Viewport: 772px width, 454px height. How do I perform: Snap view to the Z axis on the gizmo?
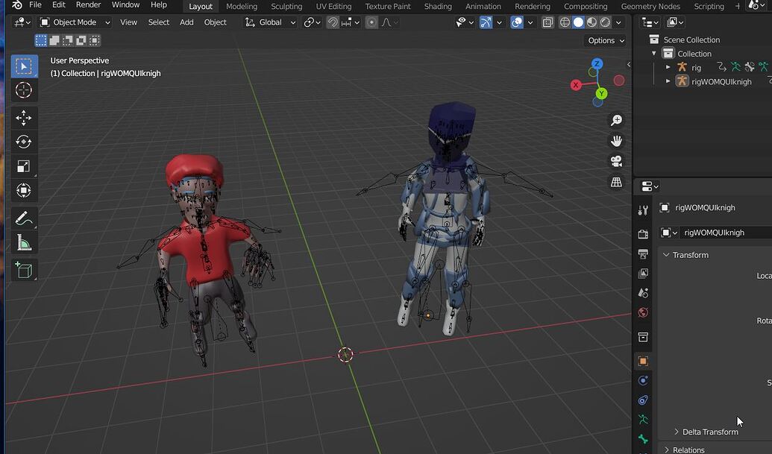[597, 63]
